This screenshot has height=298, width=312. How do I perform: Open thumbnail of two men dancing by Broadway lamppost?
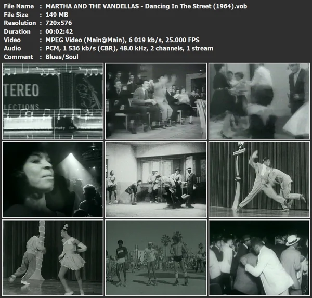259,179
